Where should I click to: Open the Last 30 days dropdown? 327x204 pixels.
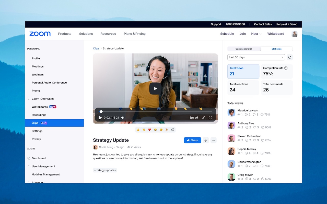(256, 57)
